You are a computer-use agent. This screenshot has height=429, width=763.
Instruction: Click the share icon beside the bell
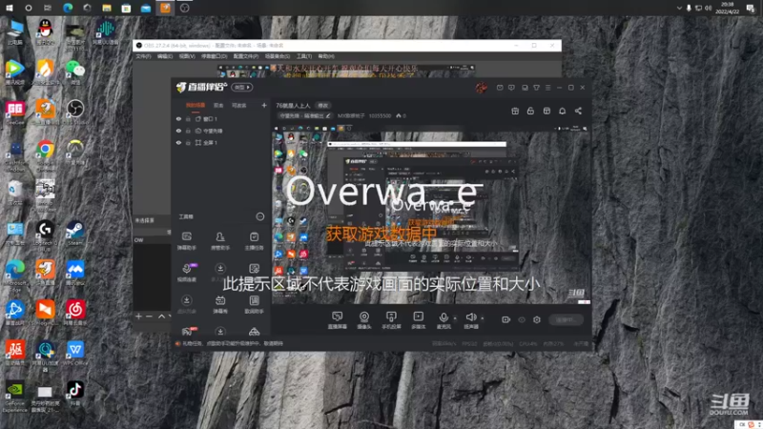(578, 111)
